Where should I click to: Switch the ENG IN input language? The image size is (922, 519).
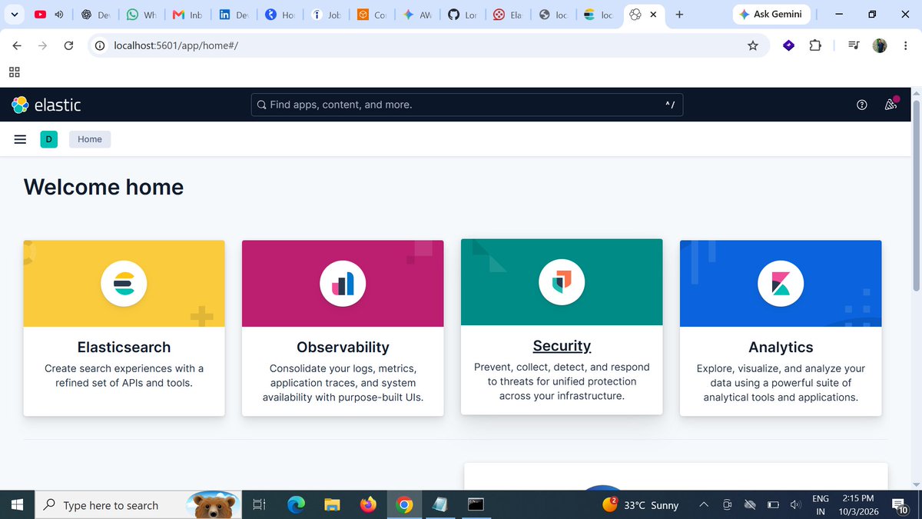[821, 505]
